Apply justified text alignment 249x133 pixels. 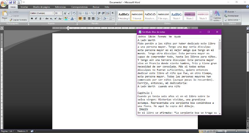(x=93, y=19)
